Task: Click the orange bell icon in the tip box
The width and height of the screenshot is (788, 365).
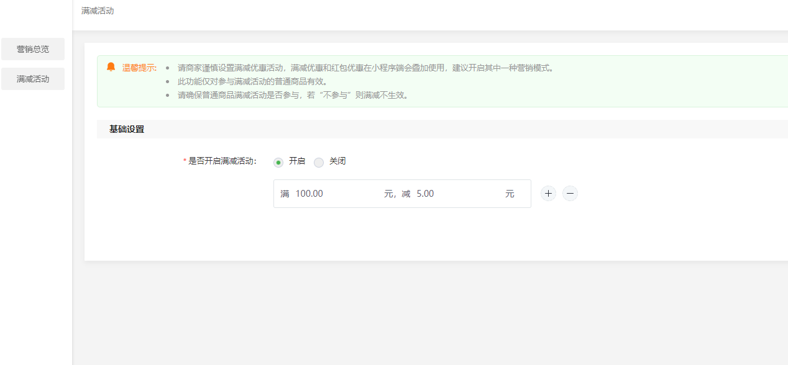Action: pyautogui.click(x=111, y=67)
